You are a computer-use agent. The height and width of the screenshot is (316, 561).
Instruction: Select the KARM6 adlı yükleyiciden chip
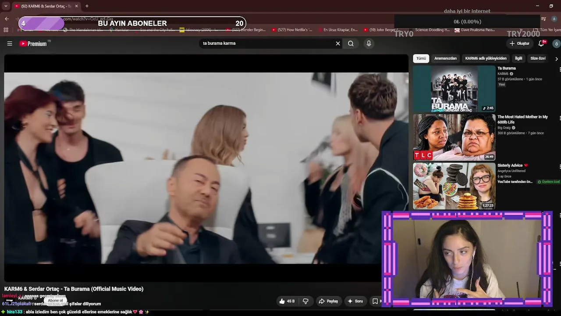(486, 58)
